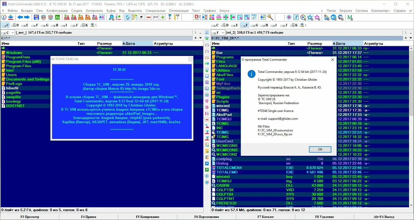
Task: Click the F8 Удаление button
Action: pyautogui.click(x=324, y=217)
